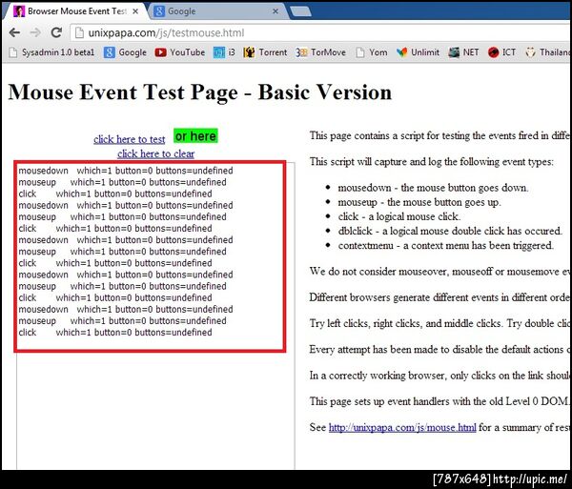Click 'contextmenu - a context menu' bullet
This screenshot has height=489, width=572.
coord(445,245)
